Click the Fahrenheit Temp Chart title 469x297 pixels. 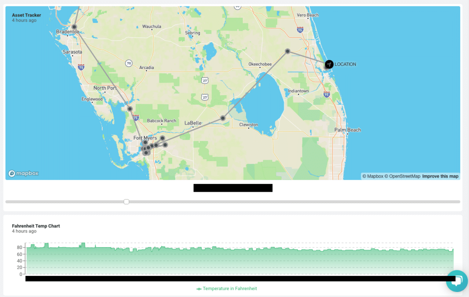[x=37, y=226]
